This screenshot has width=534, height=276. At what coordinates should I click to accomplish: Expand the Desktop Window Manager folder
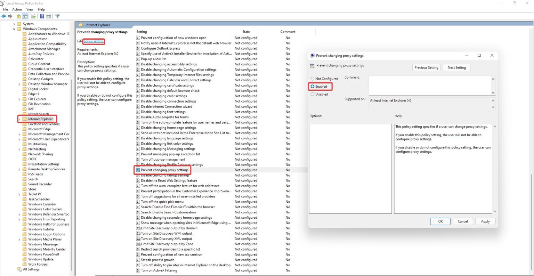pyautogui.click(x=19, y=84)
